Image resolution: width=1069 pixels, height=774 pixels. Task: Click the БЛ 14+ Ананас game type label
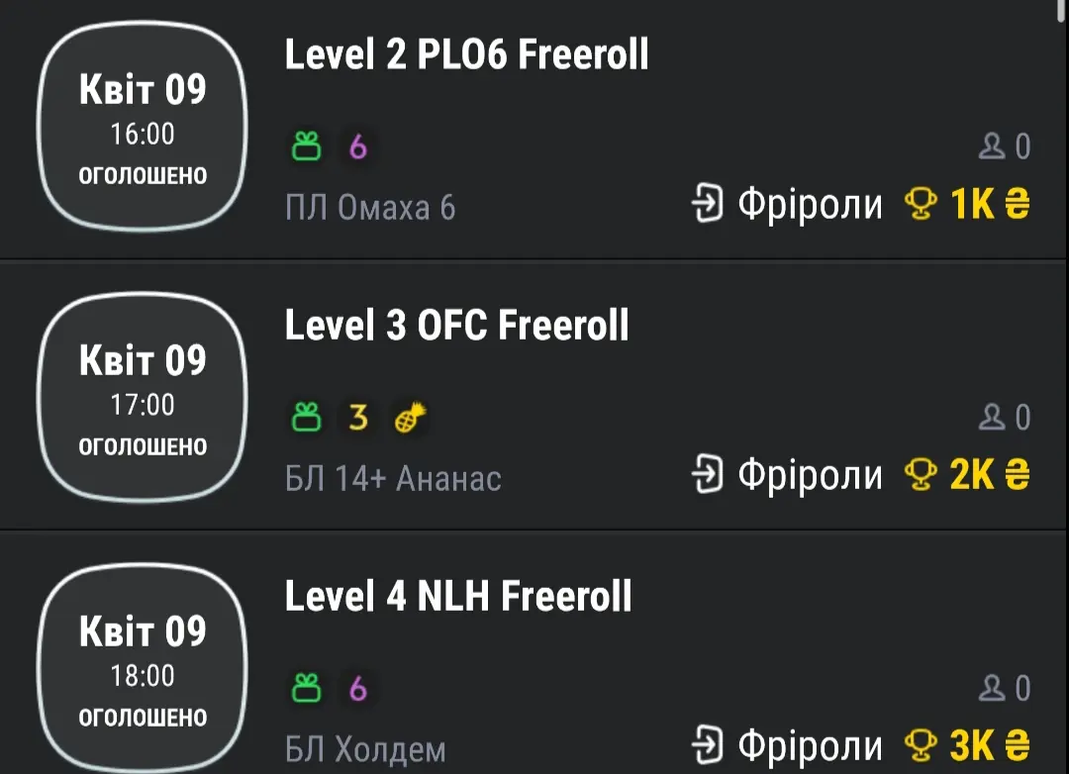(393, 479)
